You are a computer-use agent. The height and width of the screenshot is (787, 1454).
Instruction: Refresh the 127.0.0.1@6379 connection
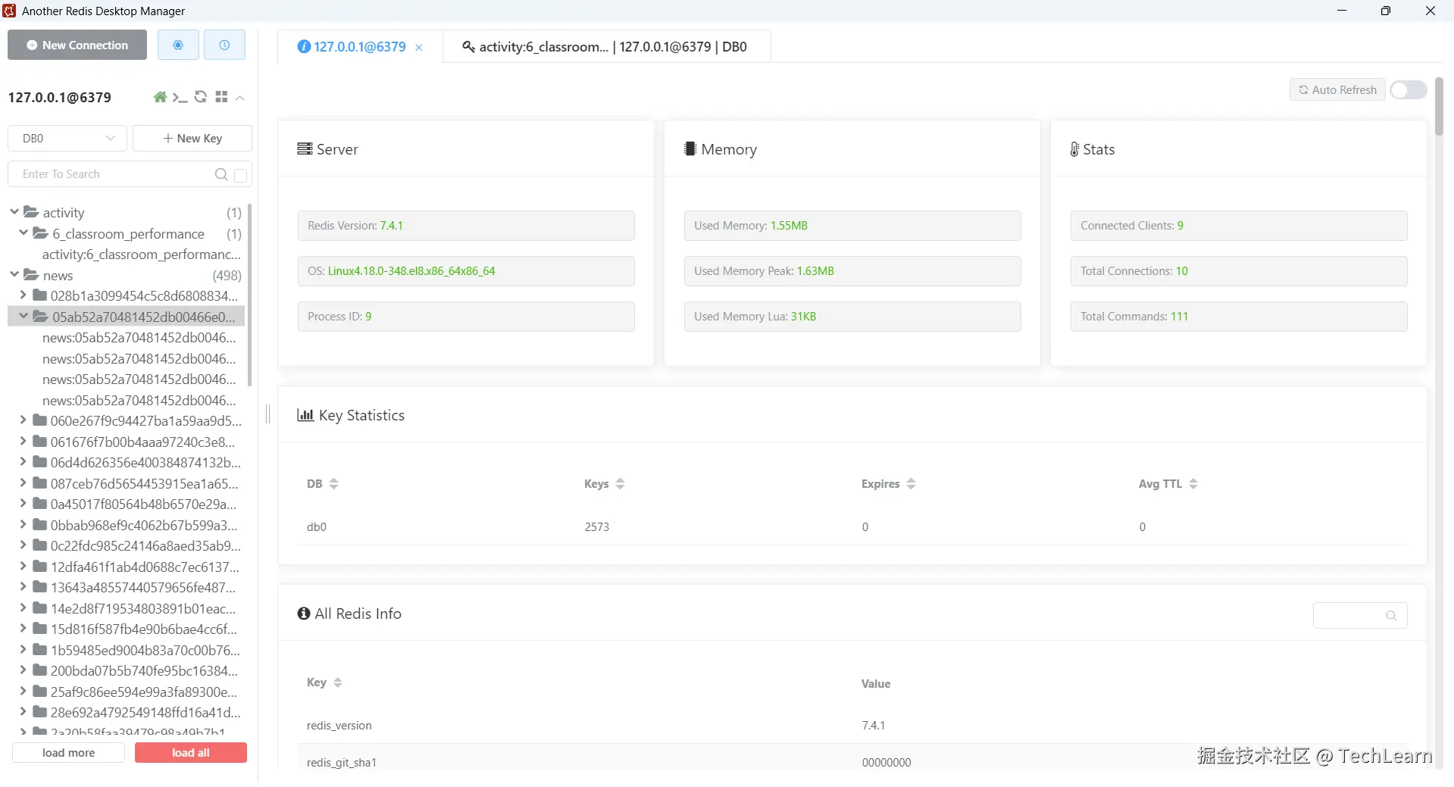click(201, 97)
